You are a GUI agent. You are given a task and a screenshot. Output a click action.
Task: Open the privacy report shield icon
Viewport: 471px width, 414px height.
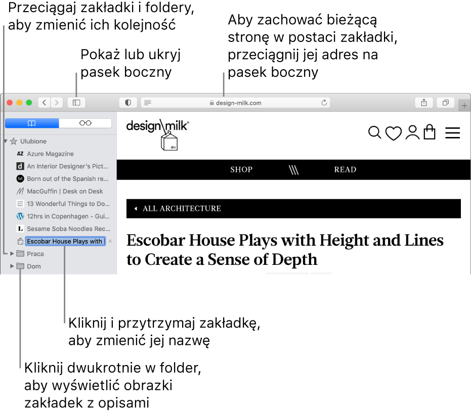[x=128, y=103]
